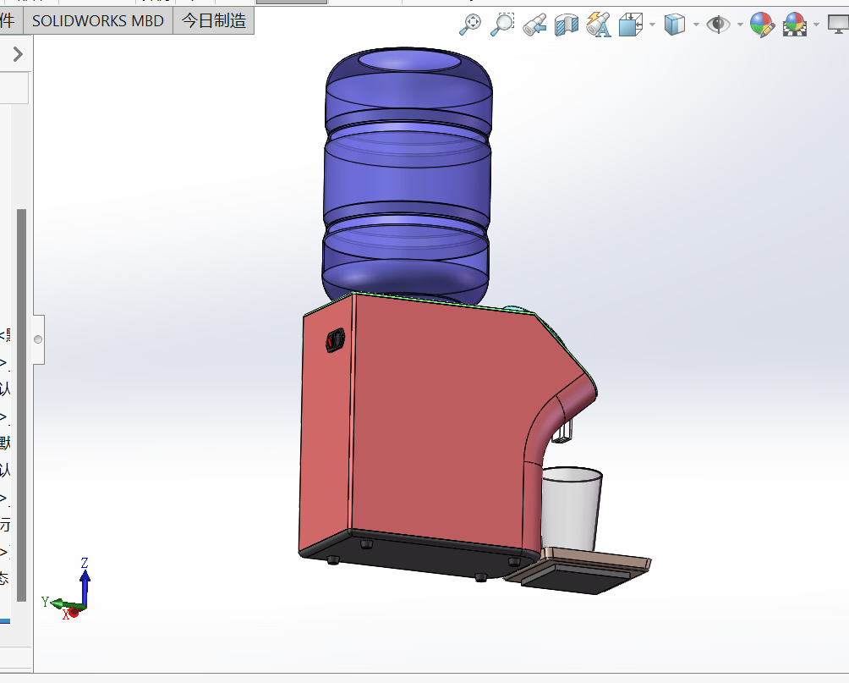Viewport: 849px width, 683px height.
Task: Activate the Section View tool
Action: [x=567, y=25]
